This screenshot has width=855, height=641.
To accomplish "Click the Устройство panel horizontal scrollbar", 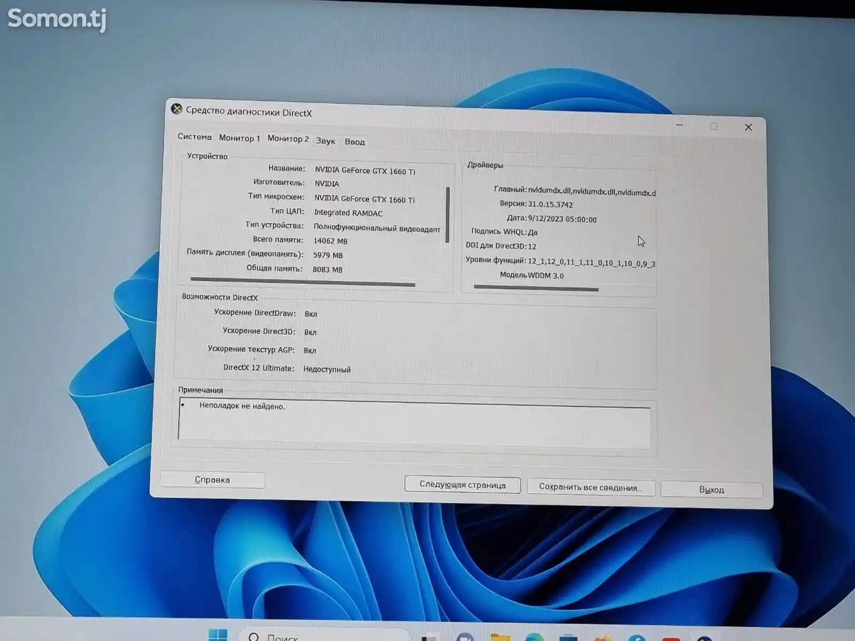I will [x=302, y=282].
